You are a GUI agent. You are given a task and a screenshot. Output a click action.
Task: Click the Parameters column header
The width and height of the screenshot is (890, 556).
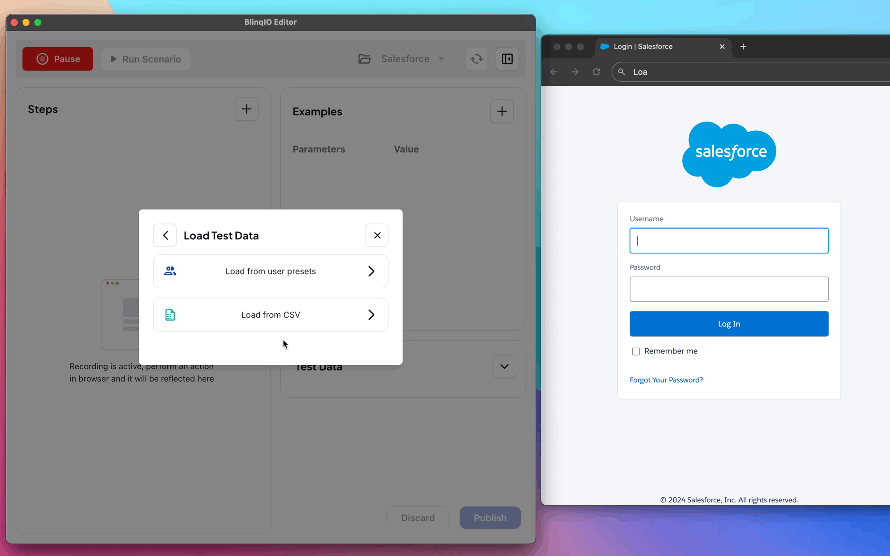tap(319, 149)
